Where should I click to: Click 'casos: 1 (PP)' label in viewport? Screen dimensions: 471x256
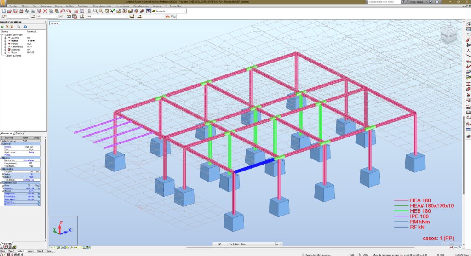click(x=438, y=239)
